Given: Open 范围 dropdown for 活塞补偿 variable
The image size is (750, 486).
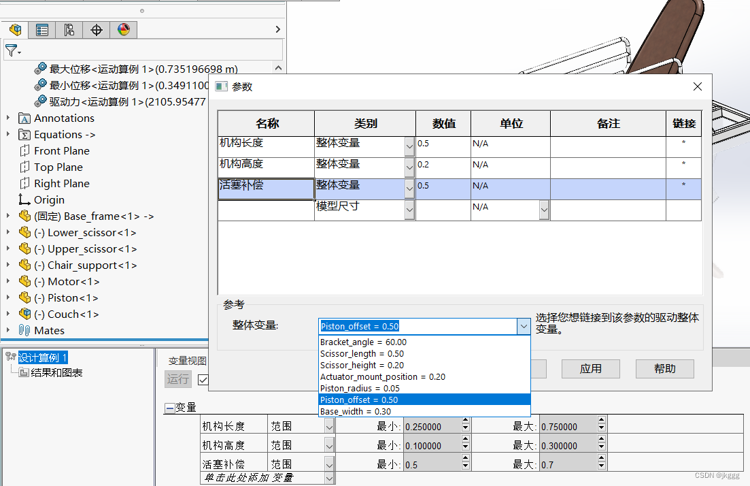Looking at the screenshot, I should click(329, 464).
